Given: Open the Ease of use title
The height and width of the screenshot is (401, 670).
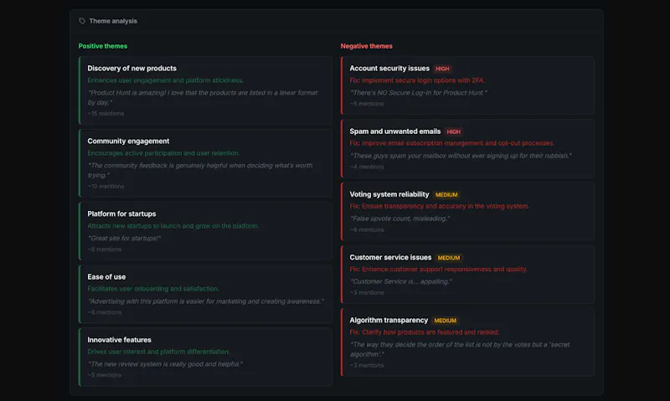Looking at the screenshot, I should point(106,277).
